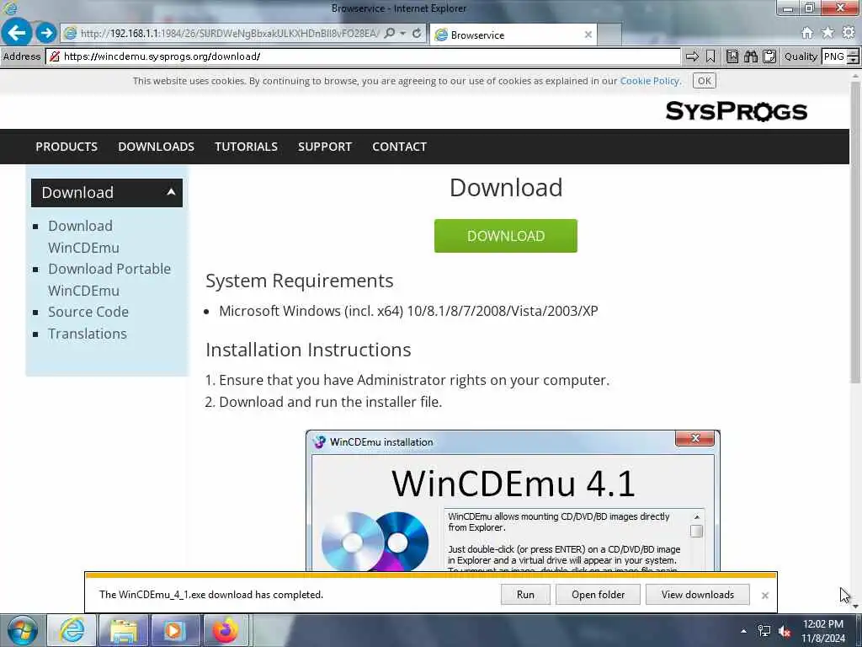Image resolution: width=862 pixels, height=647 pixels.
Task: Open Quality PNG dropdown arrow
Action: tap(854, 60)
